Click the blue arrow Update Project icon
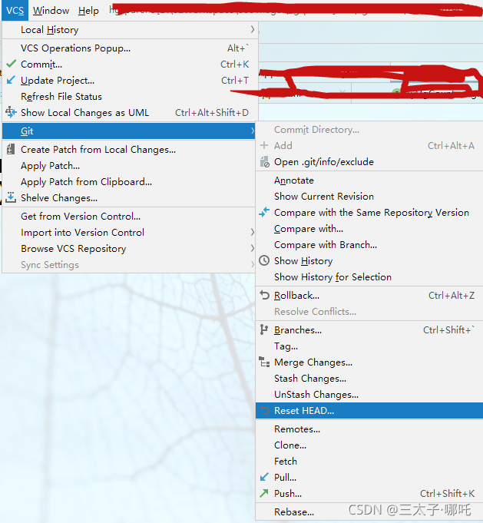 (11, 80)
